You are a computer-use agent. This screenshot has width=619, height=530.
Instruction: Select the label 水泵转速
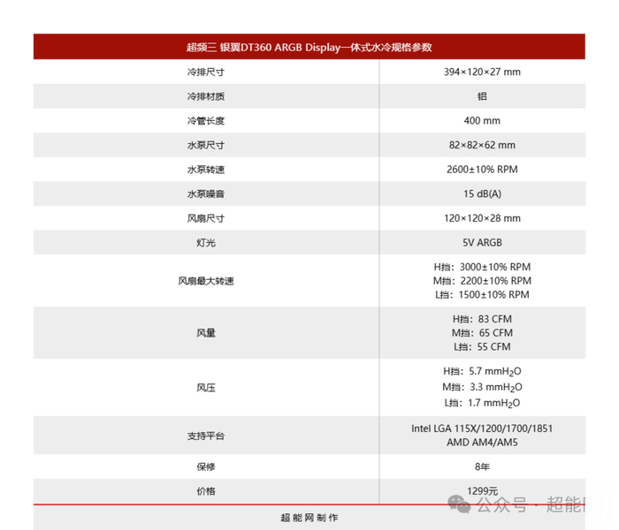[x=206, y=170]
